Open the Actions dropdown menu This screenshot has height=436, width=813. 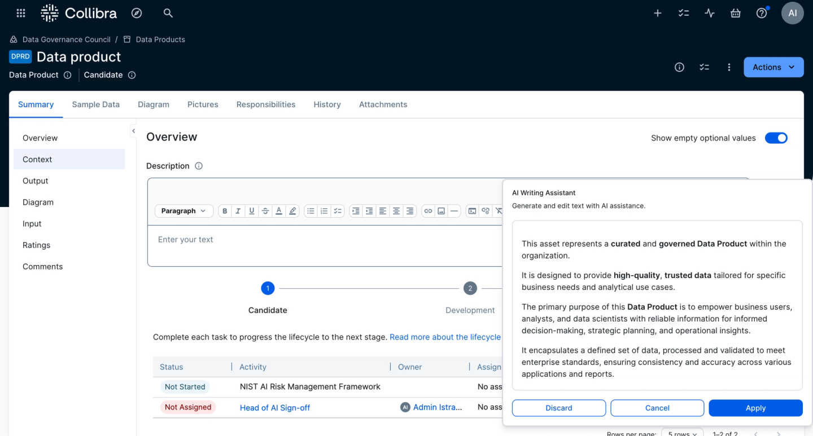click(x=773, y=67)
